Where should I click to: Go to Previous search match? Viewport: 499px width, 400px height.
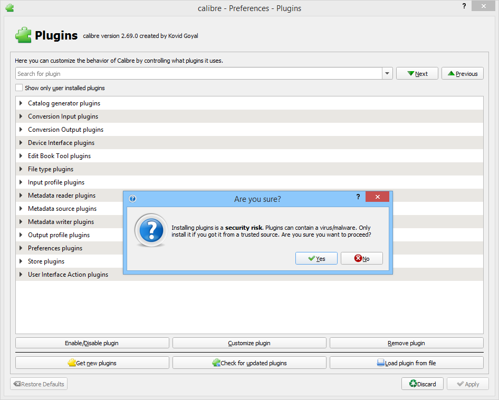tap(463, 73)
